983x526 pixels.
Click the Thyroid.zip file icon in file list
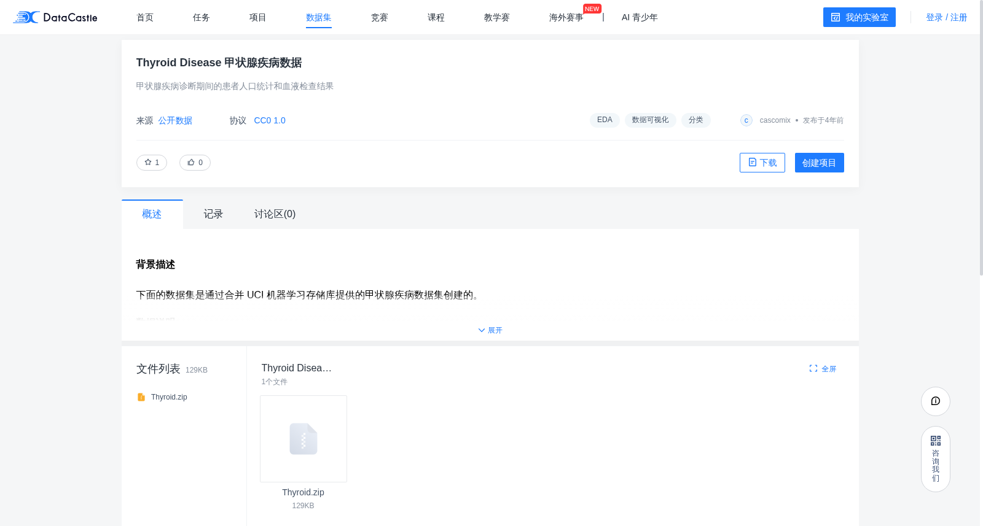[141, 397]
